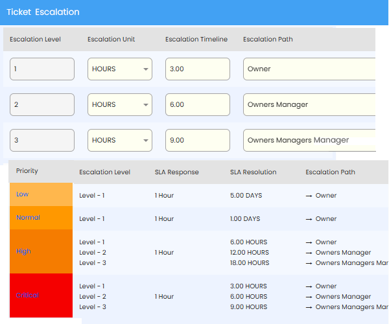Image resolution: width=389 pixels, height=324 pixels.
Task: Select the High priority cell
Action: click(x=41, y=251)
